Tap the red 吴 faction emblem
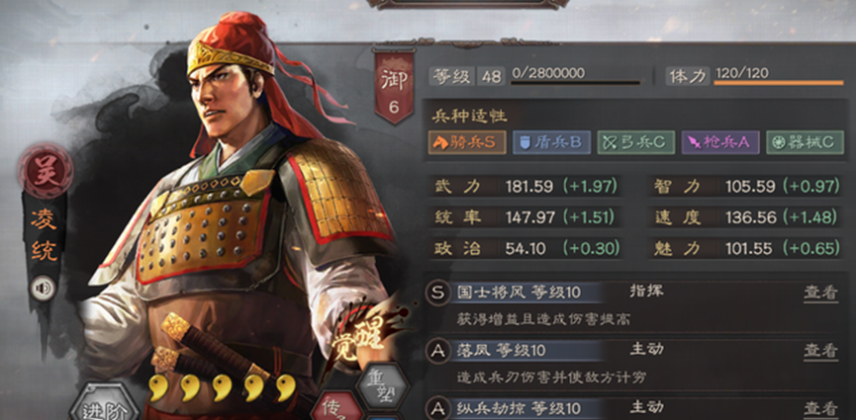The height and width of the screenshot is (420, 856). pos(46,171)
